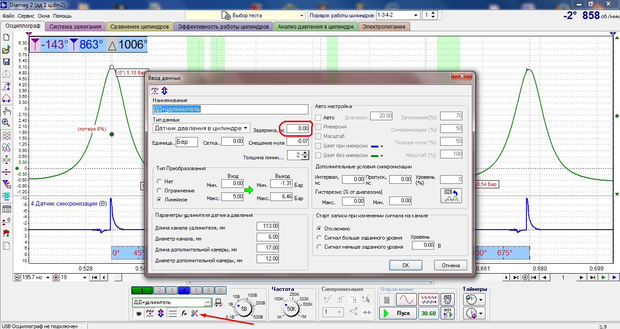Select channel 1 green button
620x329 pixels.
pyautogui.click(x=142, y=290)
